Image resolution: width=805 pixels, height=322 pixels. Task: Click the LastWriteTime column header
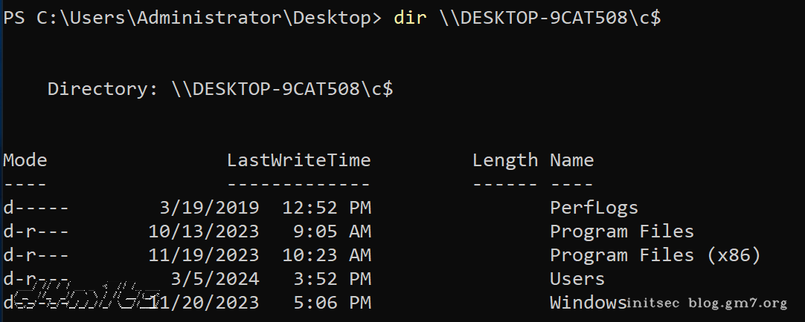point(298,160)
